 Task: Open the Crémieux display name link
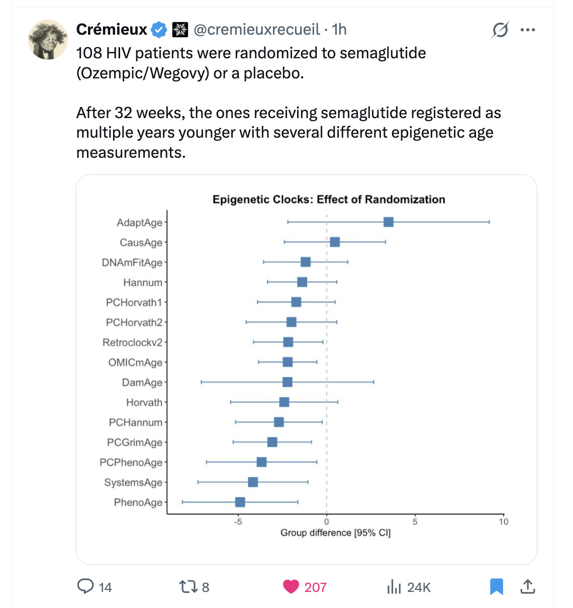(112, 30)
